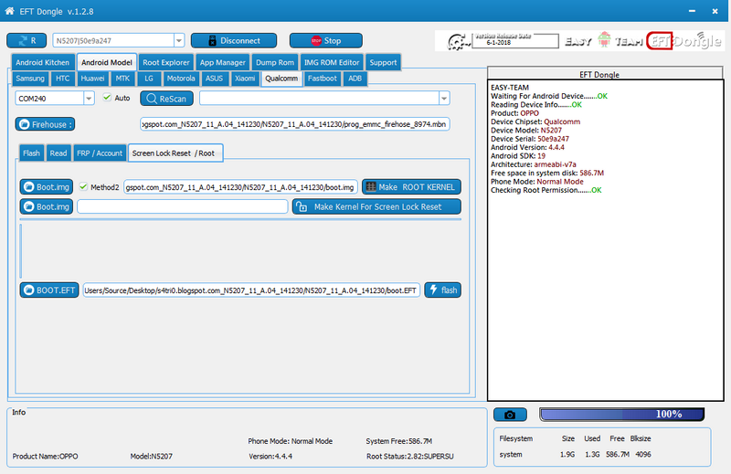Viewport: 731px width, 474px height.
Task: Select the Samsung brand tab
Action: (x=30, y=79)
